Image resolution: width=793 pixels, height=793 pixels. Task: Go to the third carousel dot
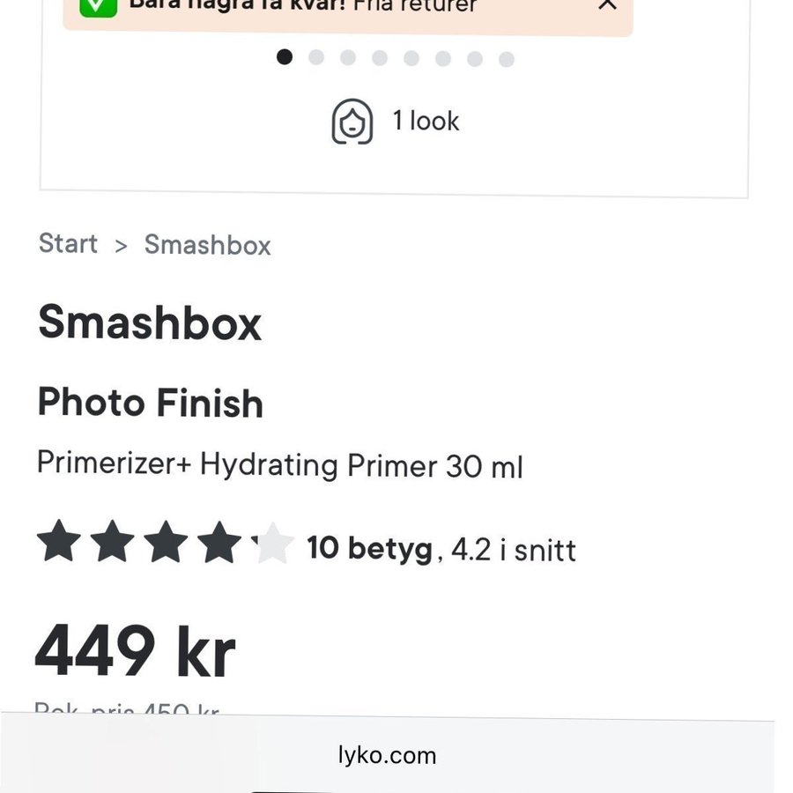[348, 58]
